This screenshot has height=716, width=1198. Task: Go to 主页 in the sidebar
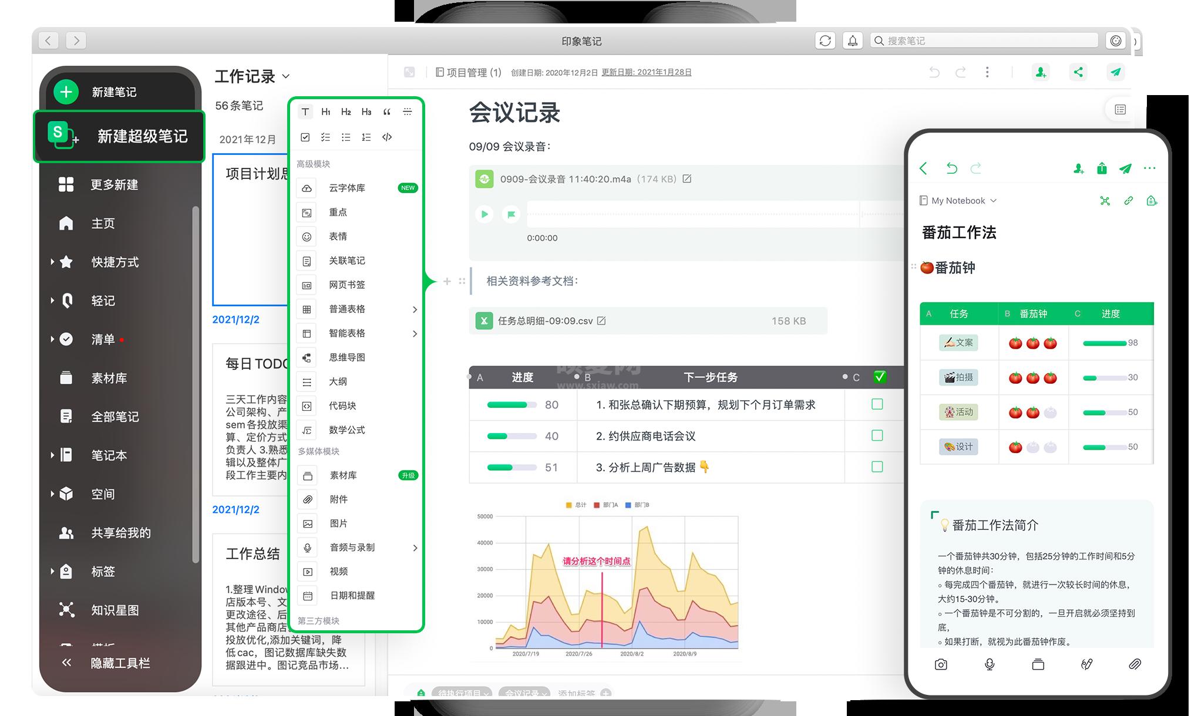click(x=88, y=223)
